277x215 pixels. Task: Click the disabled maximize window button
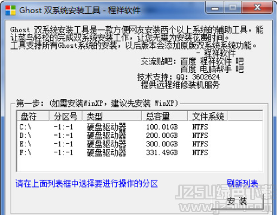233,8
